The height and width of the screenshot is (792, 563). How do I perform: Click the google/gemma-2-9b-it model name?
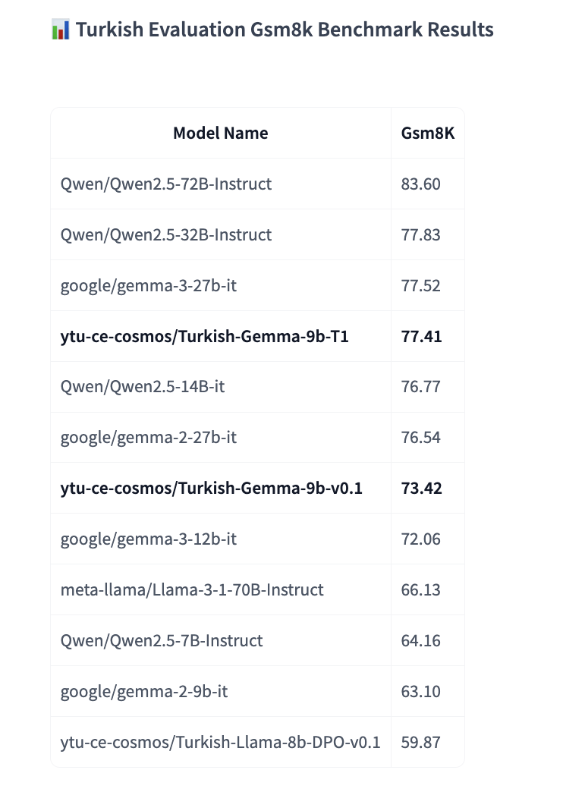click(x=144, y=692)
